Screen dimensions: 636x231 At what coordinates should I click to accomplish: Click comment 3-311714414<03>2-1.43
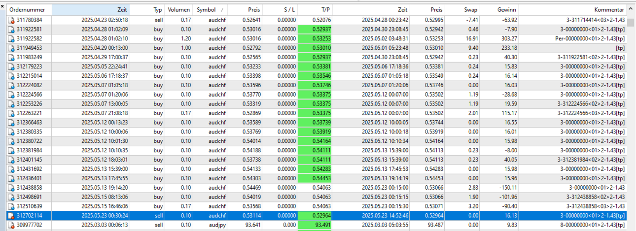click(x=596, y=20)
